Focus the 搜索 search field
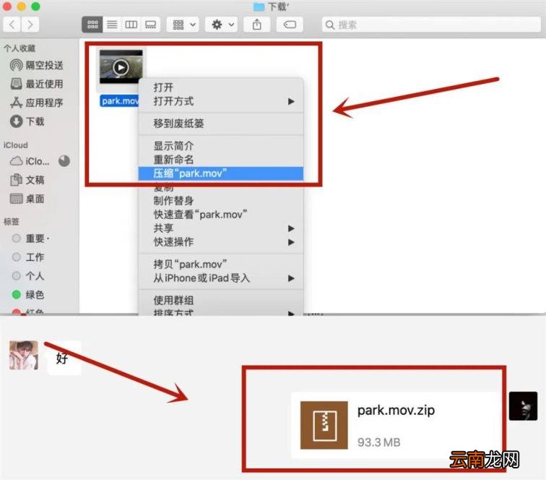 coord(431,25)
